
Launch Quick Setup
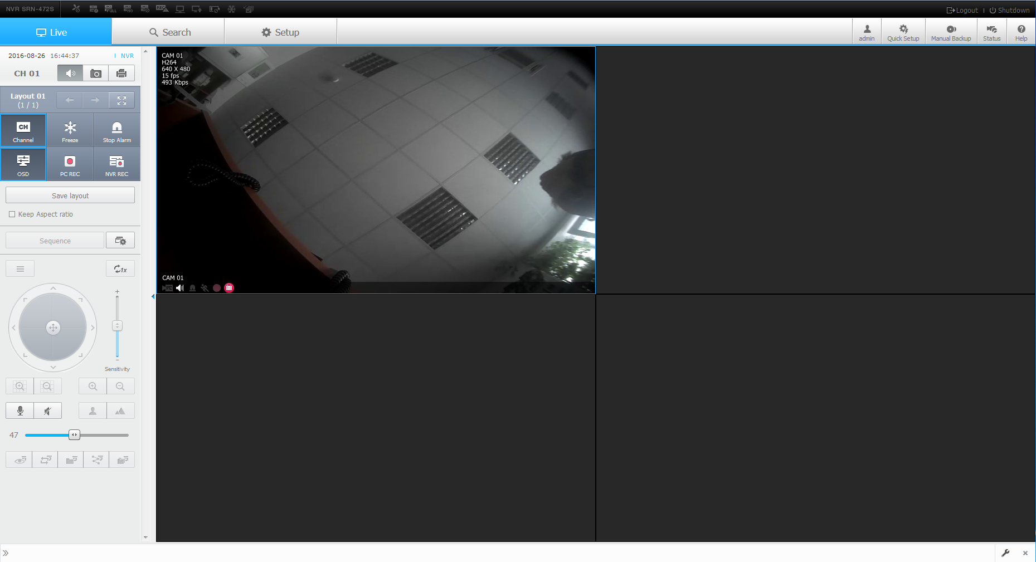pos(903,32)
